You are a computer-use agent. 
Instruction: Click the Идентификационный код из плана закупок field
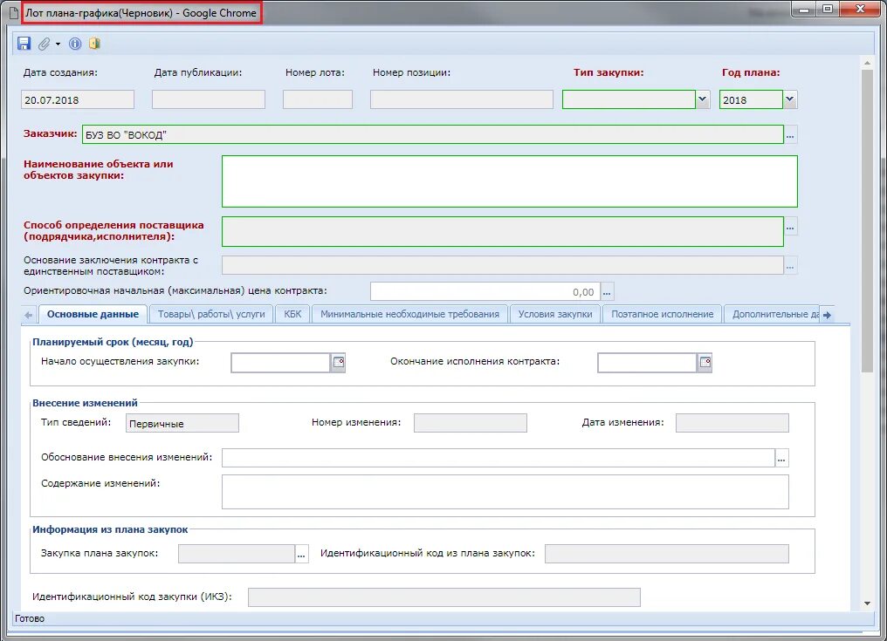667,554
